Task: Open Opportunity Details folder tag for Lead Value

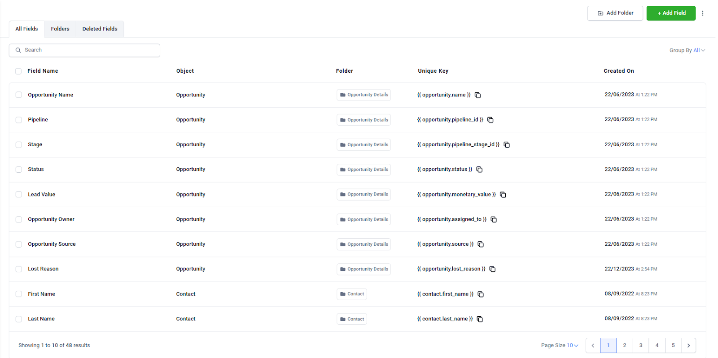Action: pyautogui.click(x=364, y=195)
